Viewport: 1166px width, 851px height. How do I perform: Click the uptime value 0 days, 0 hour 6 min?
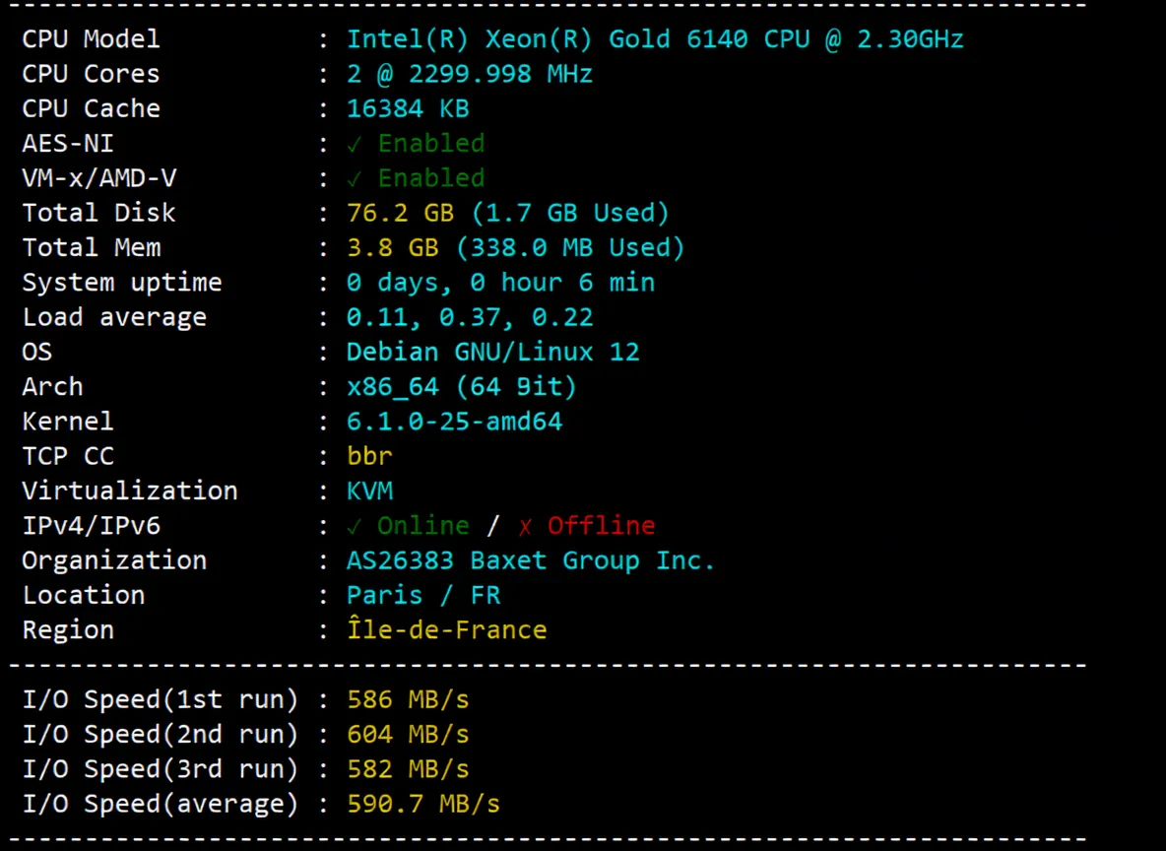[500, 283]
